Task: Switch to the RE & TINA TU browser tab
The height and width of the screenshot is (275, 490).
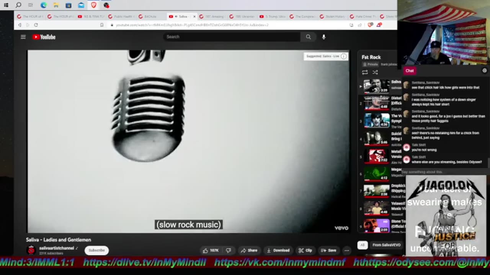Action: coord(91,16)
